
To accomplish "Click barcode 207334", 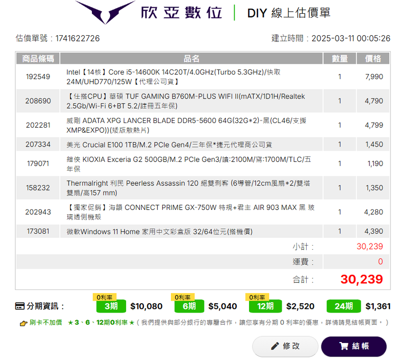I will click(38, 144).
